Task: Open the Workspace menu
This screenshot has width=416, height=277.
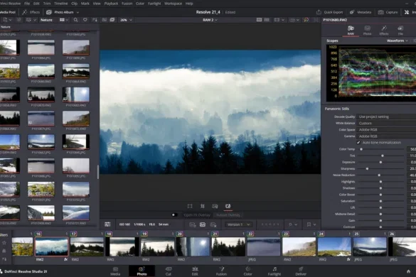Action: tap(173, 4)
